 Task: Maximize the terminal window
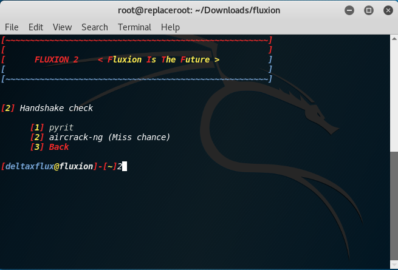click(x=369, y=10)
